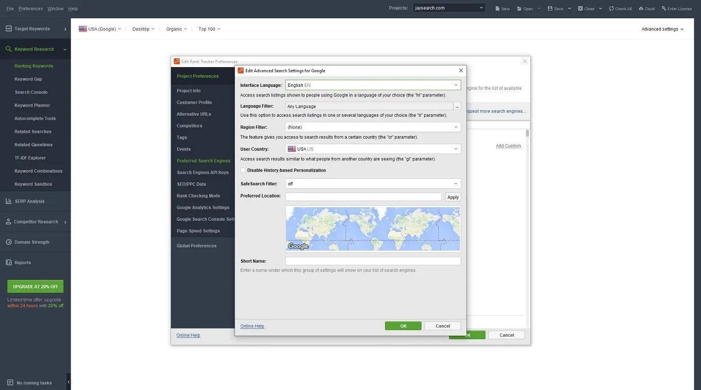Select Keyword Planner in the sidebar
Image resolution: width=701 pixels, height=390 pixels.
[32, 106]
